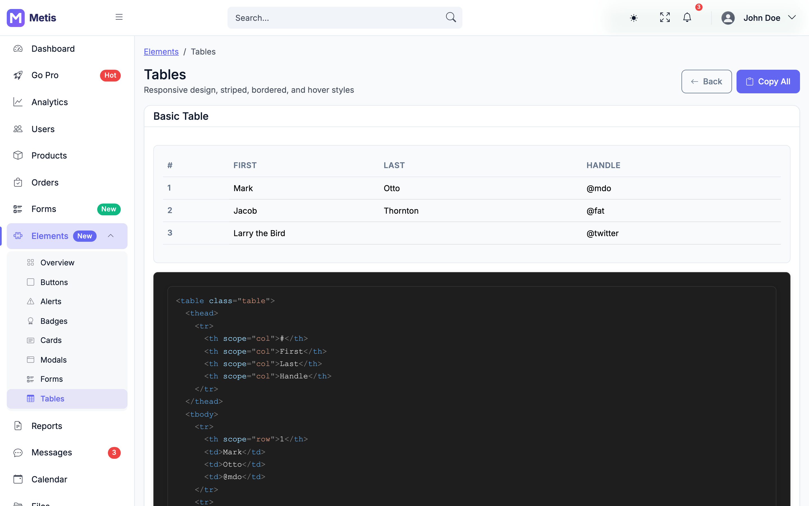Toggle the sidebar hamburger menu
The image size is (809, 506).
(119, 17)
